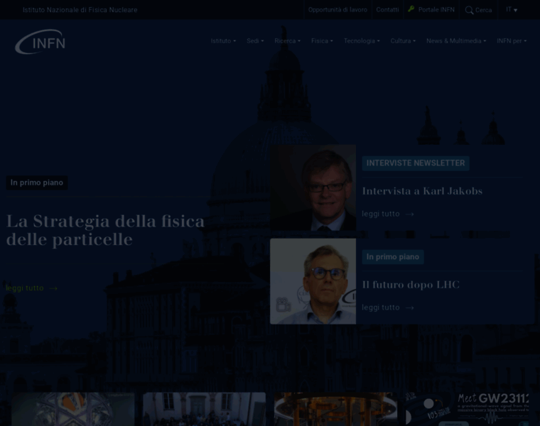Expand the INFN per menu
The height and width of the screenshot is (426, 540).
coord(512,41)
